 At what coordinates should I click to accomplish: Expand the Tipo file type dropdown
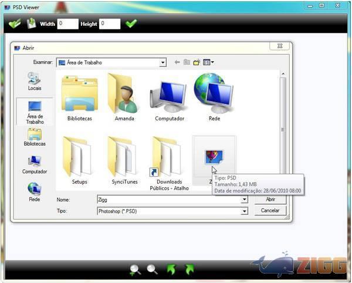(244, 211)
